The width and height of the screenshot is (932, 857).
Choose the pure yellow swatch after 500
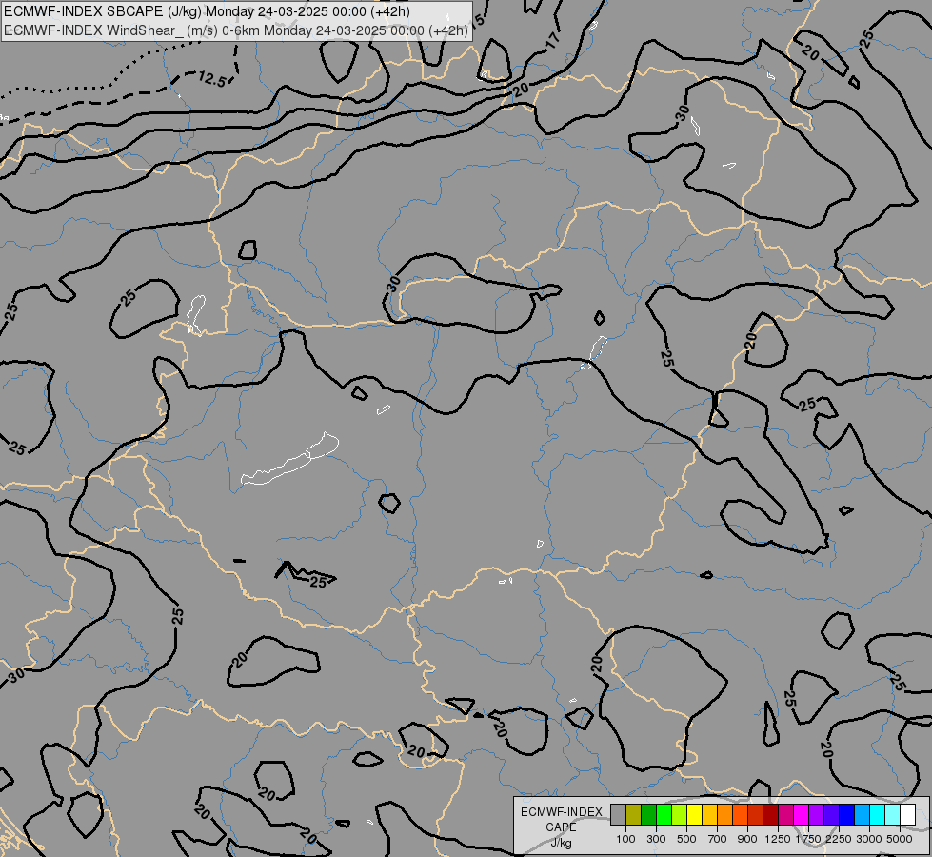[694, 814]
